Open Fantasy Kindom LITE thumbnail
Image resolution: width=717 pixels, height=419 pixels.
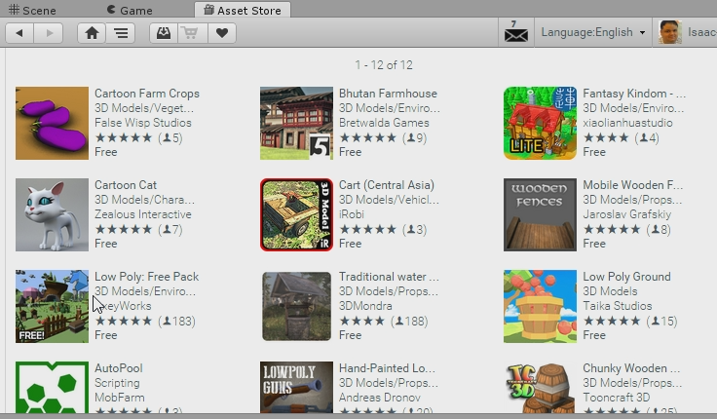[540, 123]
